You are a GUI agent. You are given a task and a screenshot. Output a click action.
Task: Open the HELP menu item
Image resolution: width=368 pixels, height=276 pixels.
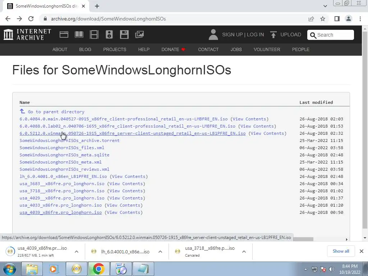[x=144, y=50]
